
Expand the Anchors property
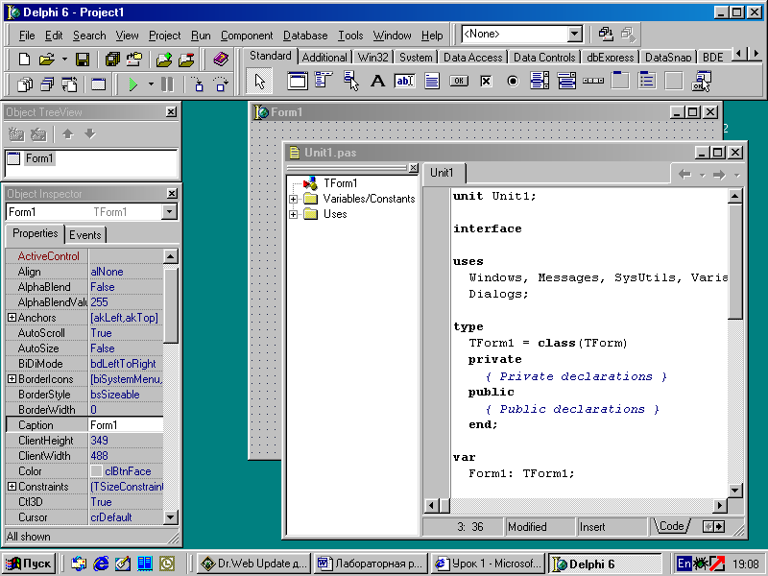tap(12, 318)
